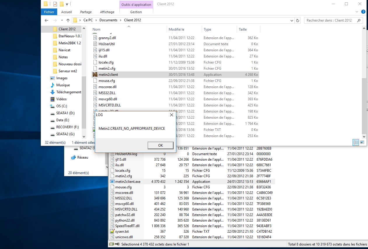
Task: Open the Accueil ribbon tab
Action: 67,12
